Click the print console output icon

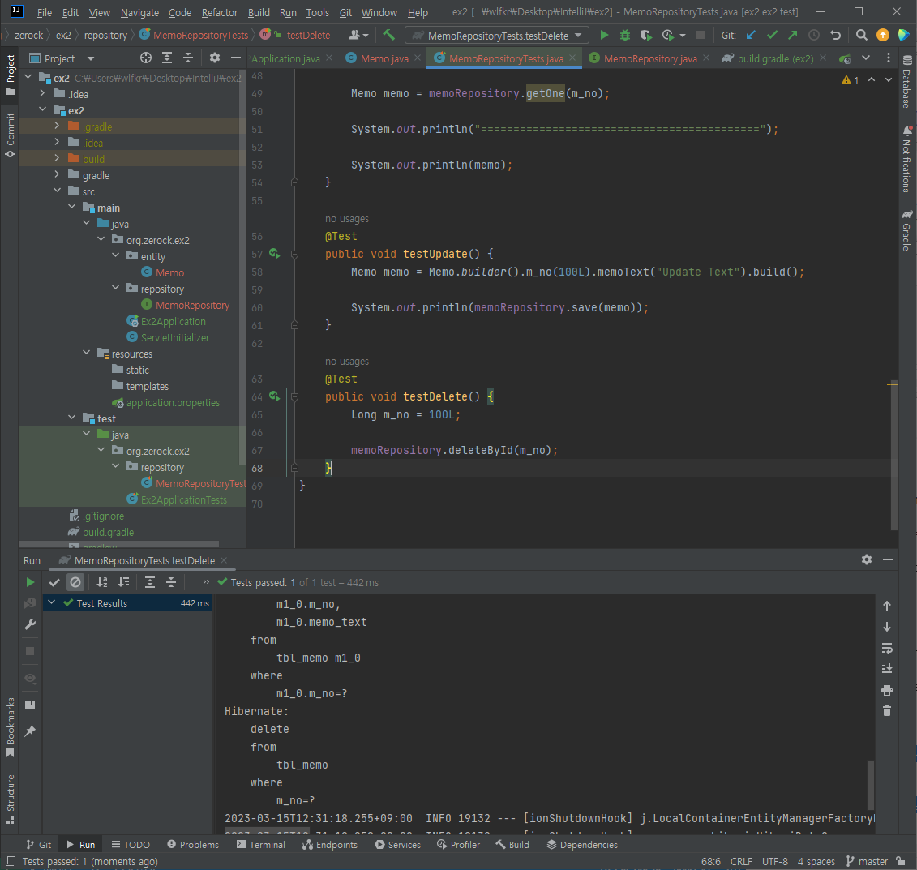point(886,691)
